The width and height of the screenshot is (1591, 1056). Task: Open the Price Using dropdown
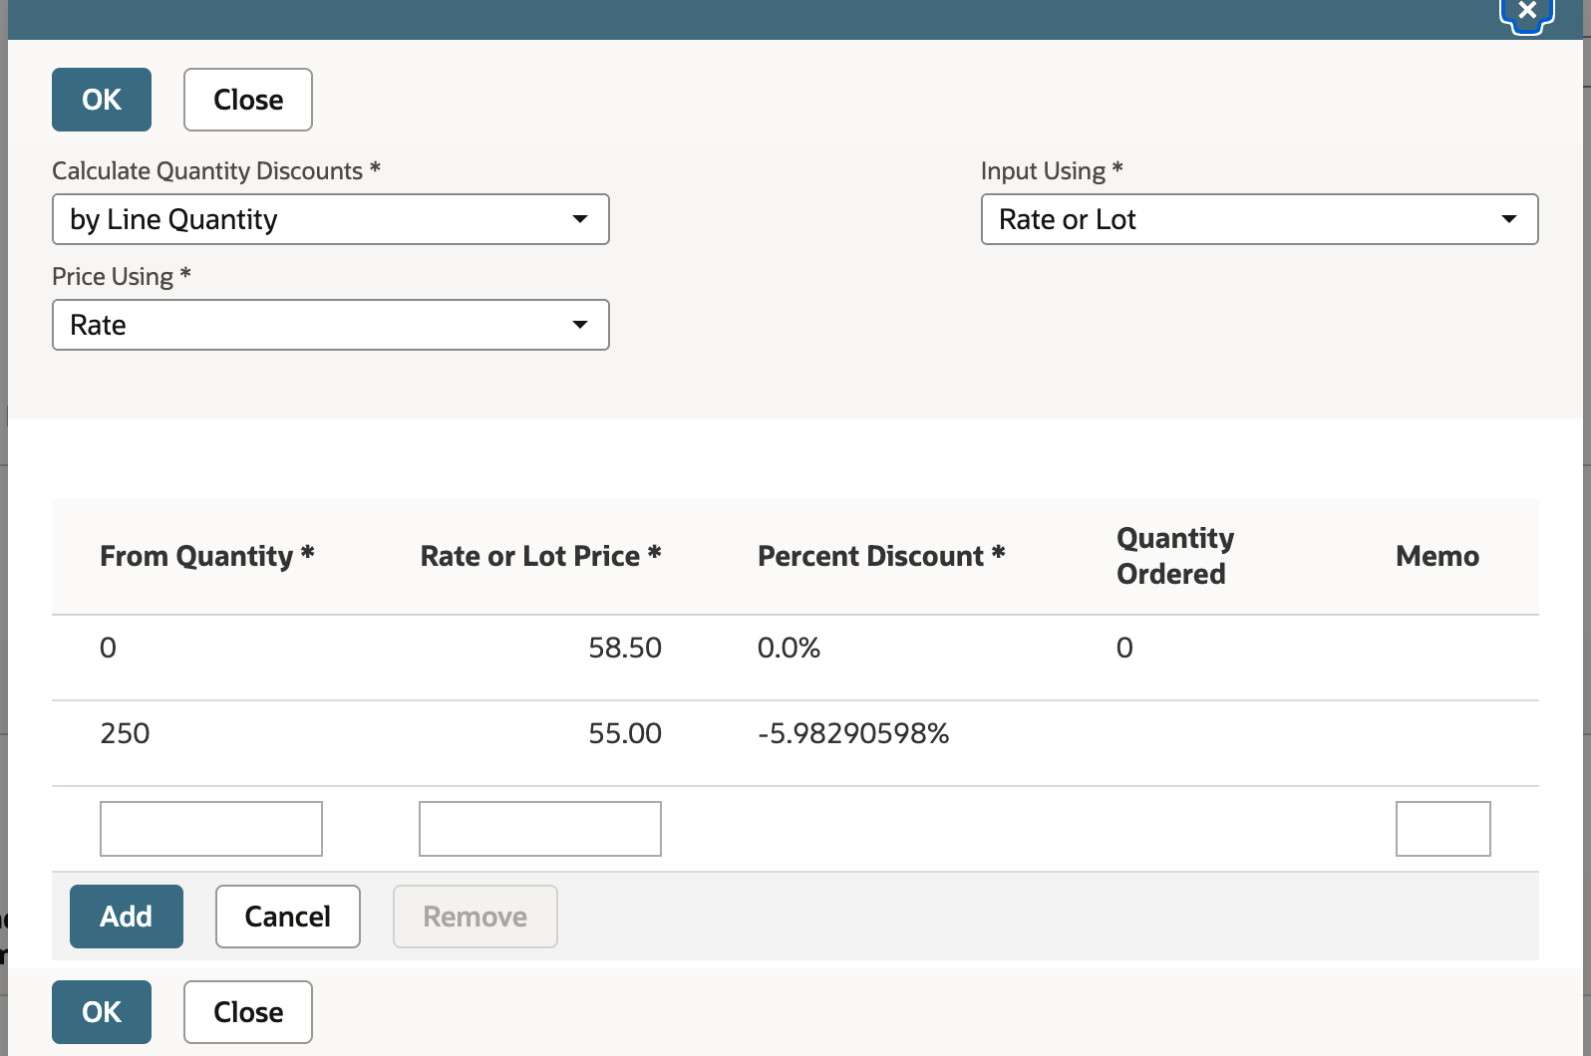[x=331, y=325]
